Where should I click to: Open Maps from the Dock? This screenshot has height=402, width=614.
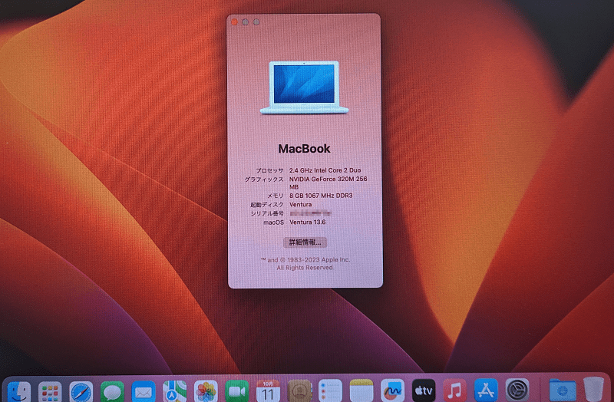[175, 391]
